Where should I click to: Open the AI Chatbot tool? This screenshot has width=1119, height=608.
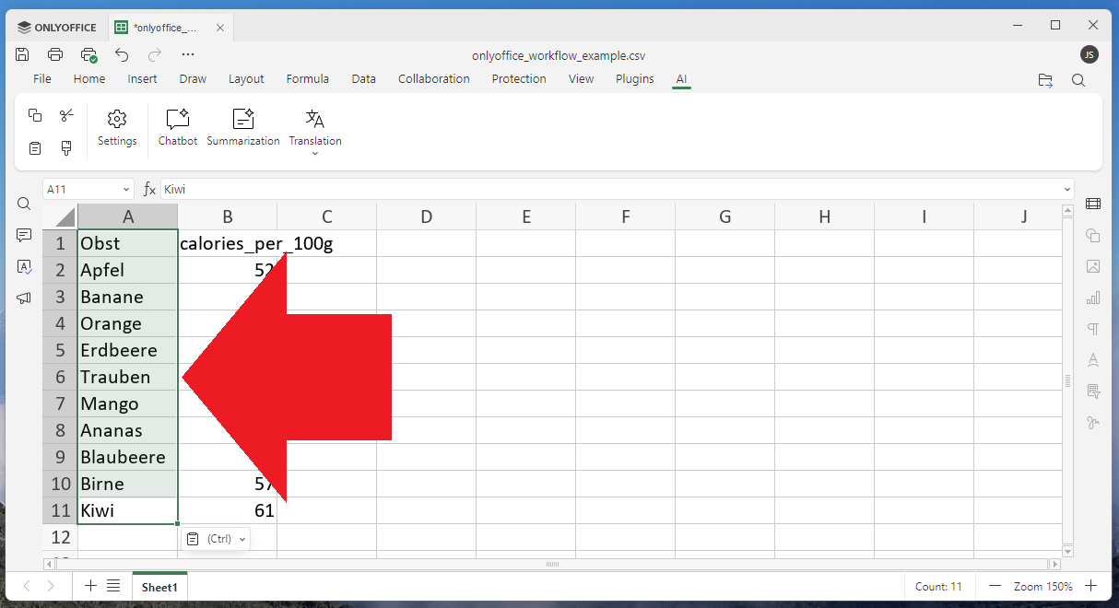(x=177, y=126)
